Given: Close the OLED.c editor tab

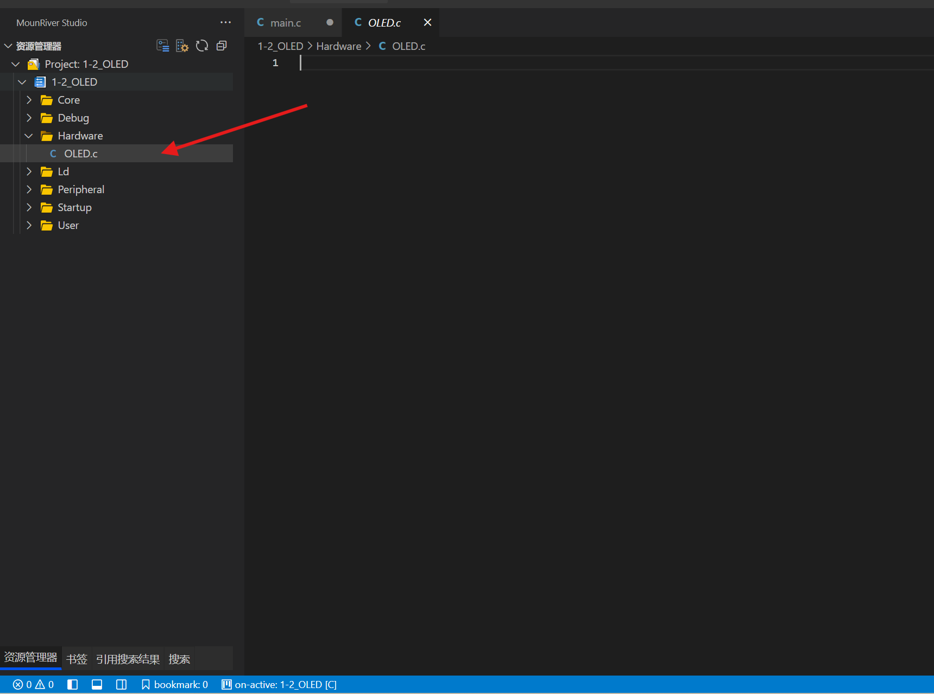Looking at the screenshot, I should coord(427,22).
